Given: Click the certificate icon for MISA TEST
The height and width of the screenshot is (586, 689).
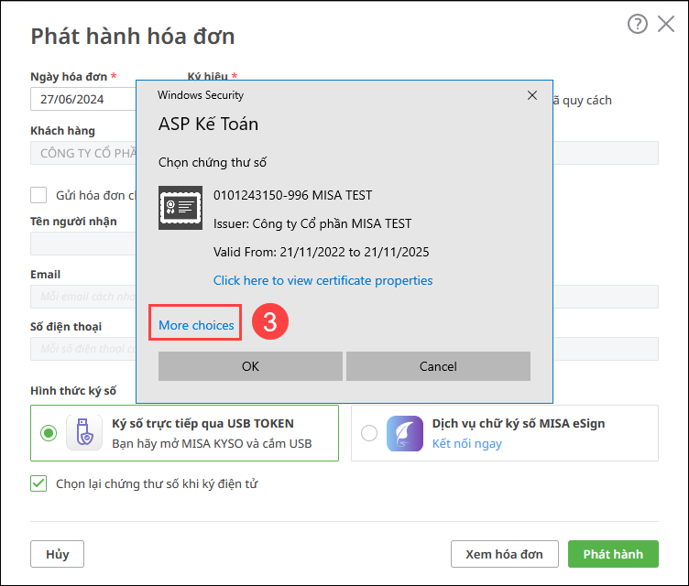Looking at the screenshot, I should (x=180, y=208).
